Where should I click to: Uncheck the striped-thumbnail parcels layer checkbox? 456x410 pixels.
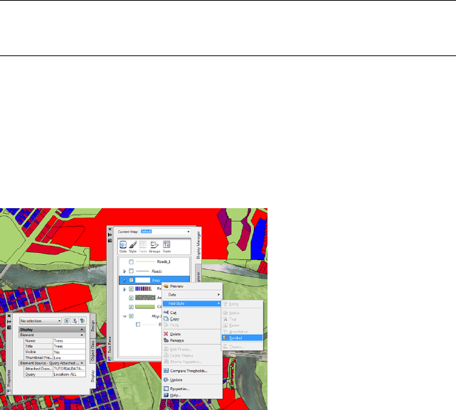pos(131,288)
